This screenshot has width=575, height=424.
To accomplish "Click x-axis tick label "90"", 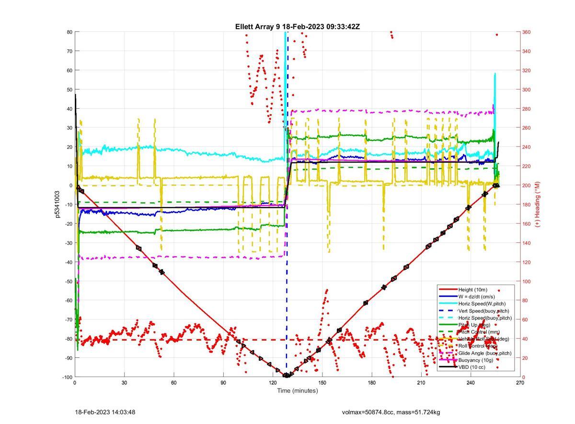I will [223, 382].
